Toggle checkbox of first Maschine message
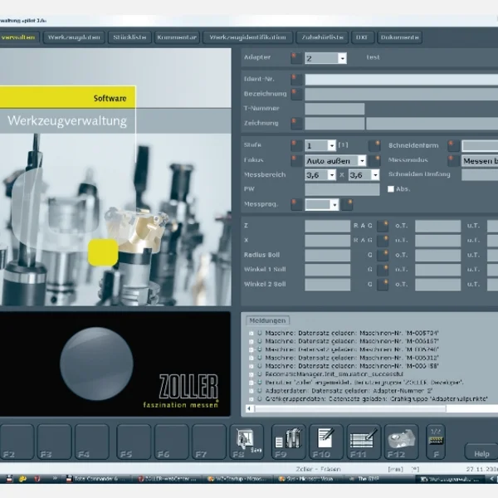498x498 pixels. tap(250, 333)
